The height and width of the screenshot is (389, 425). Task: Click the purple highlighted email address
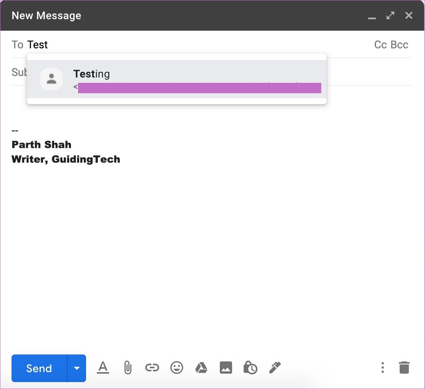pos(200,88)
